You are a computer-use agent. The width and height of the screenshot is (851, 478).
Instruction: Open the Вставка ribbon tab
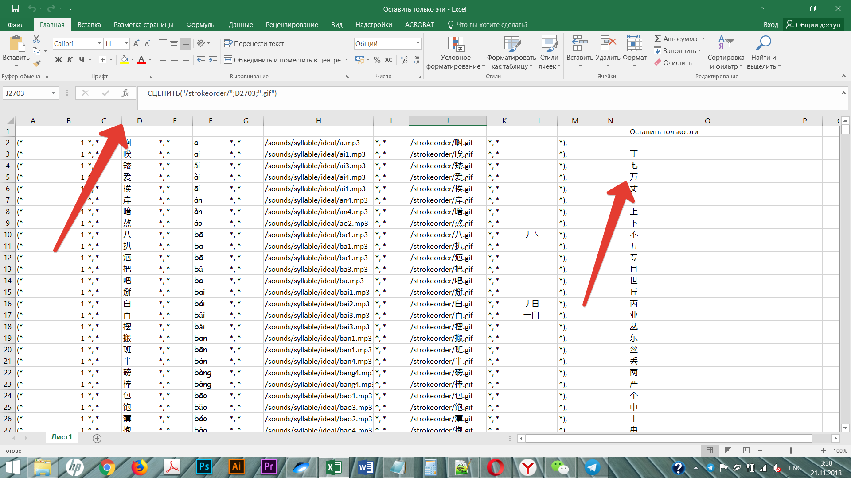[x=89, y=25]
